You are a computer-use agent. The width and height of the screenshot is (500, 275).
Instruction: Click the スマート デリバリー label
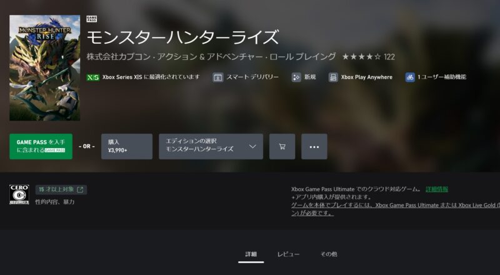click(252, 77)
